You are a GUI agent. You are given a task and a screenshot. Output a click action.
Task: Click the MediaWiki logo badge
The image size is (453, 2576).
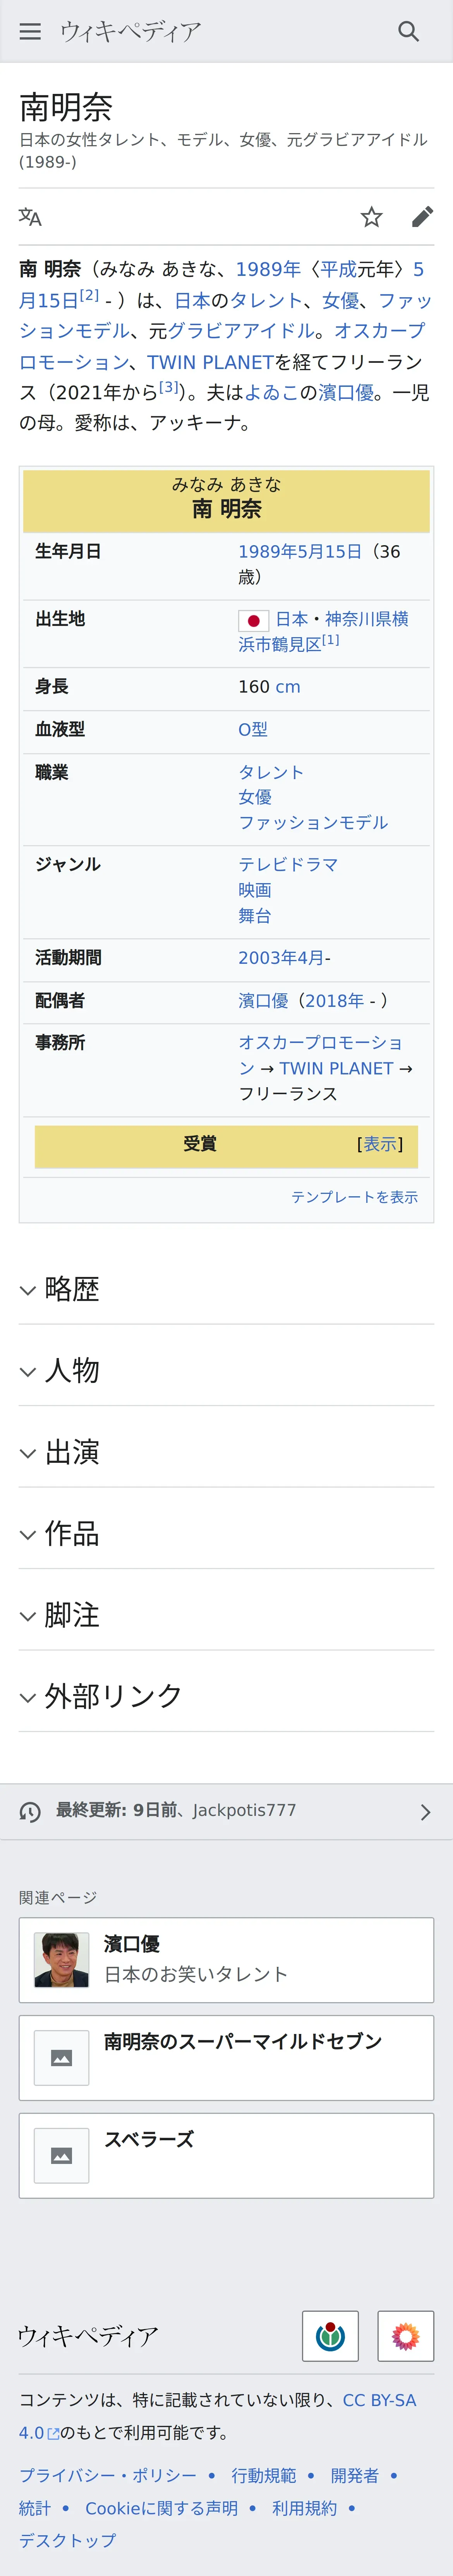[405, 2336]
